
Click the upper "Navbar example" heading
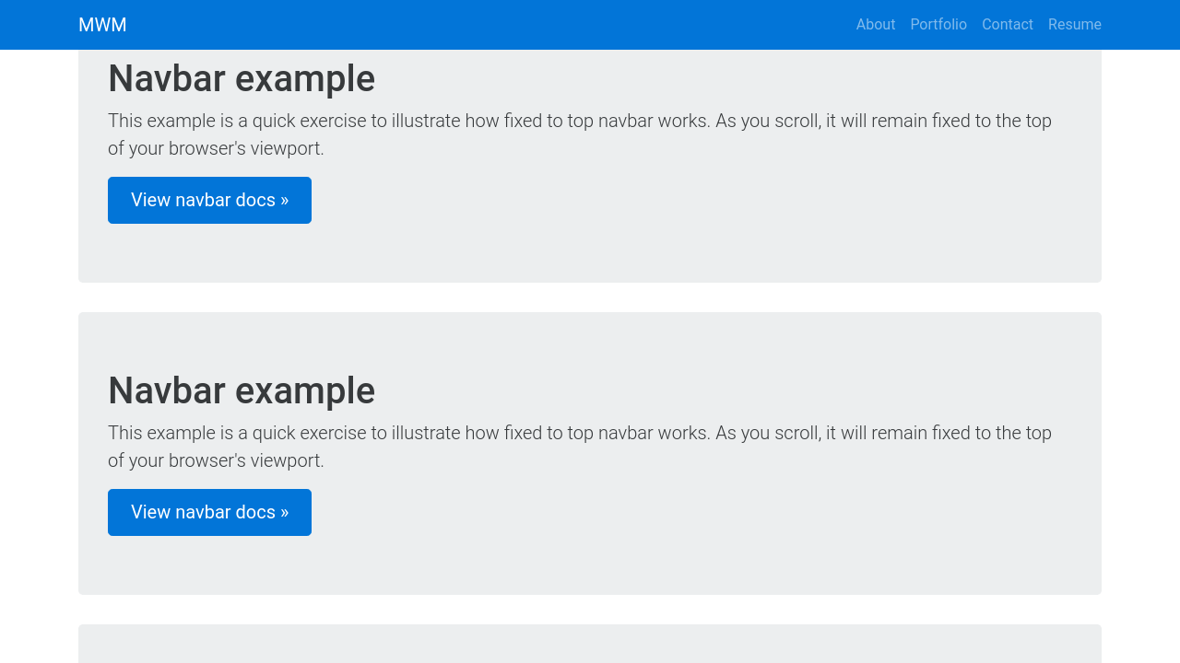click(242, 79)
